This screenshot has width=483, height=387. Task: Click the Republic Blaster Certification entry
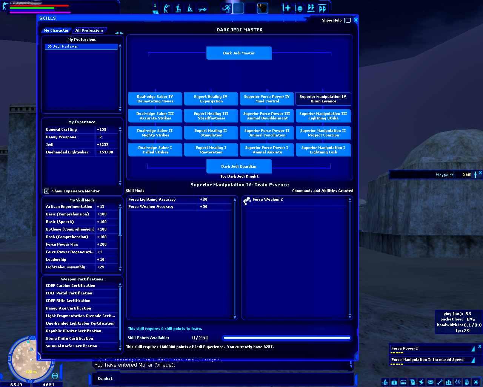(x=81, y=331)
